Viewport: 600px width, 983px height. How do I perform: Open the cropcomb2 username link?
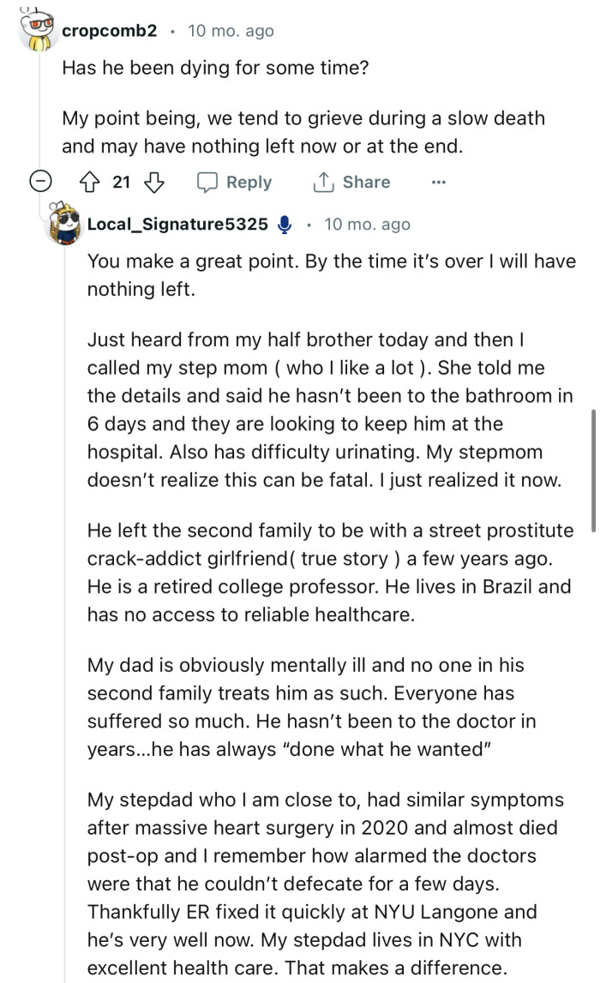(109, 31)
